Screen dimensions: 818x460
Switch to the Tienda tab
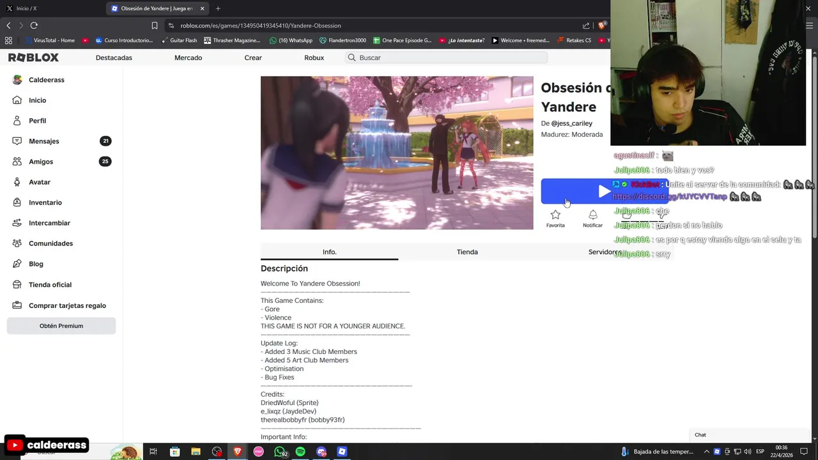tap(467, 252)
